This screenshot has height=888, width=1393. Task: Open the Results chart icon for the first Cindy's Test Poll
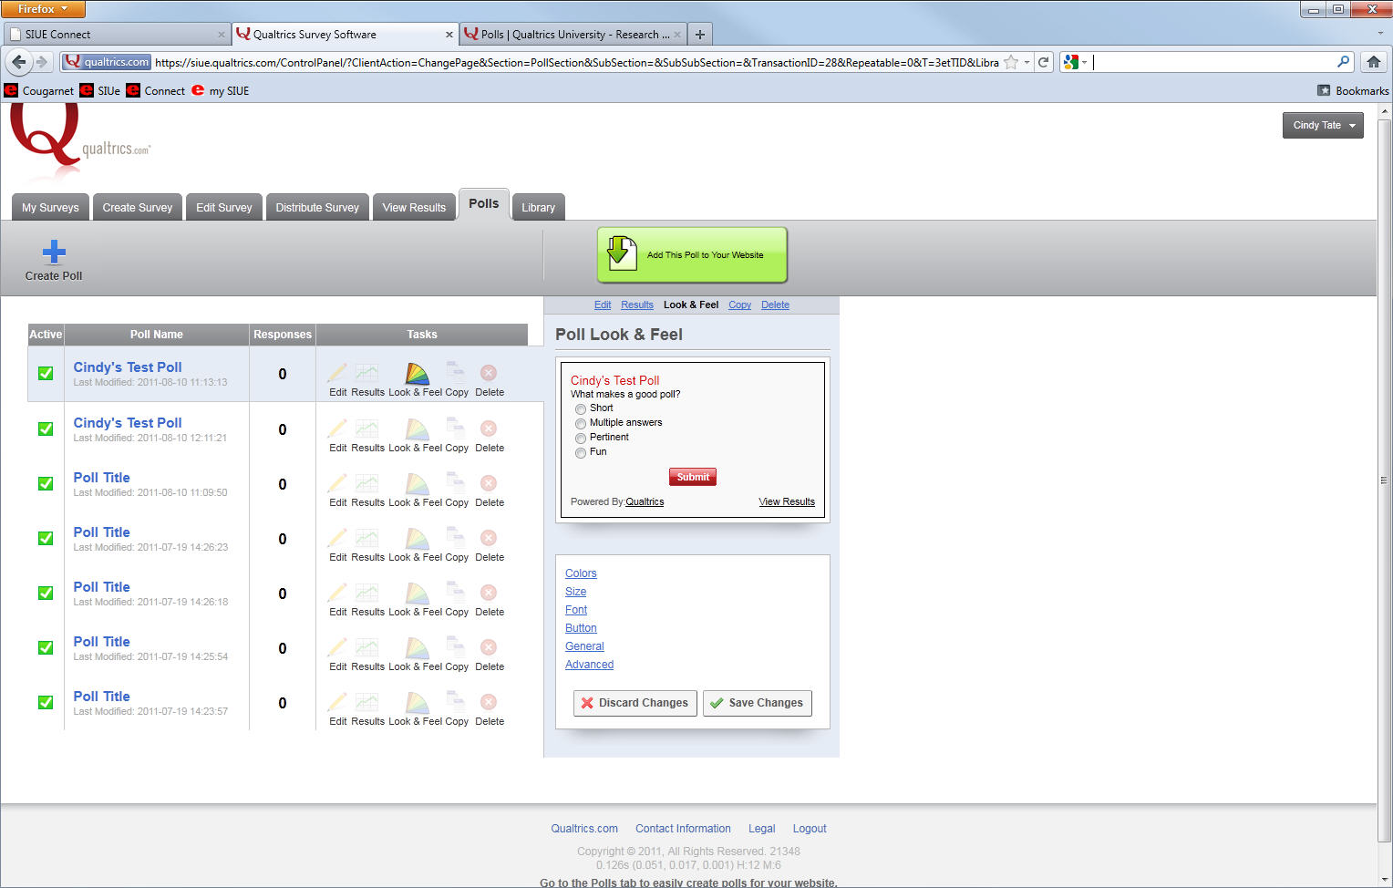[366, 373]
